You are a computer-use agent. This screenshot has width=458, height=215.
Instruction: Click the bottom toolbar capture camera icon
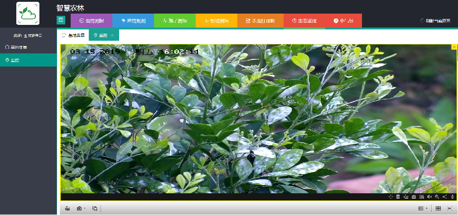click(79, 209)
